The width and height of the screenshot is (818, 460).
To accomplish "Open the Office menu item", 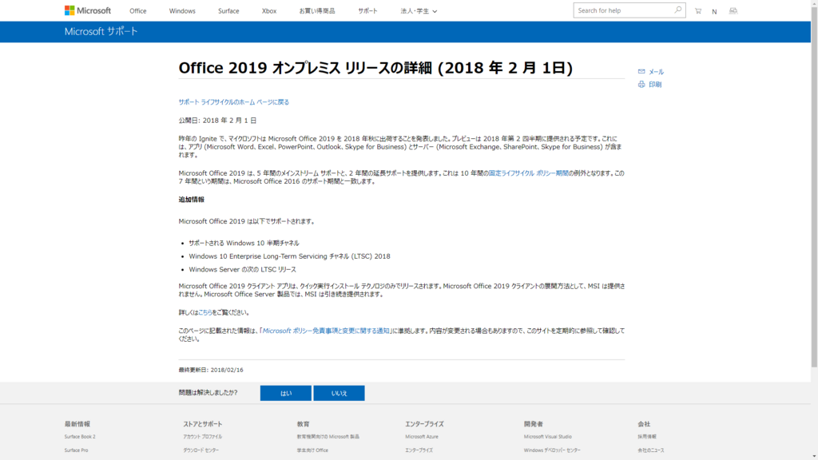I will (x=137, y=11).
